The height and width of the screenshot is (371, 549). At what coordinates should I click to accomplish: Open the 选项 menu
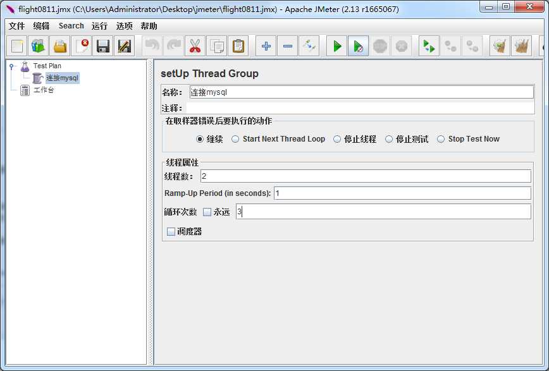pyautogui.click(x=125, y=26)
